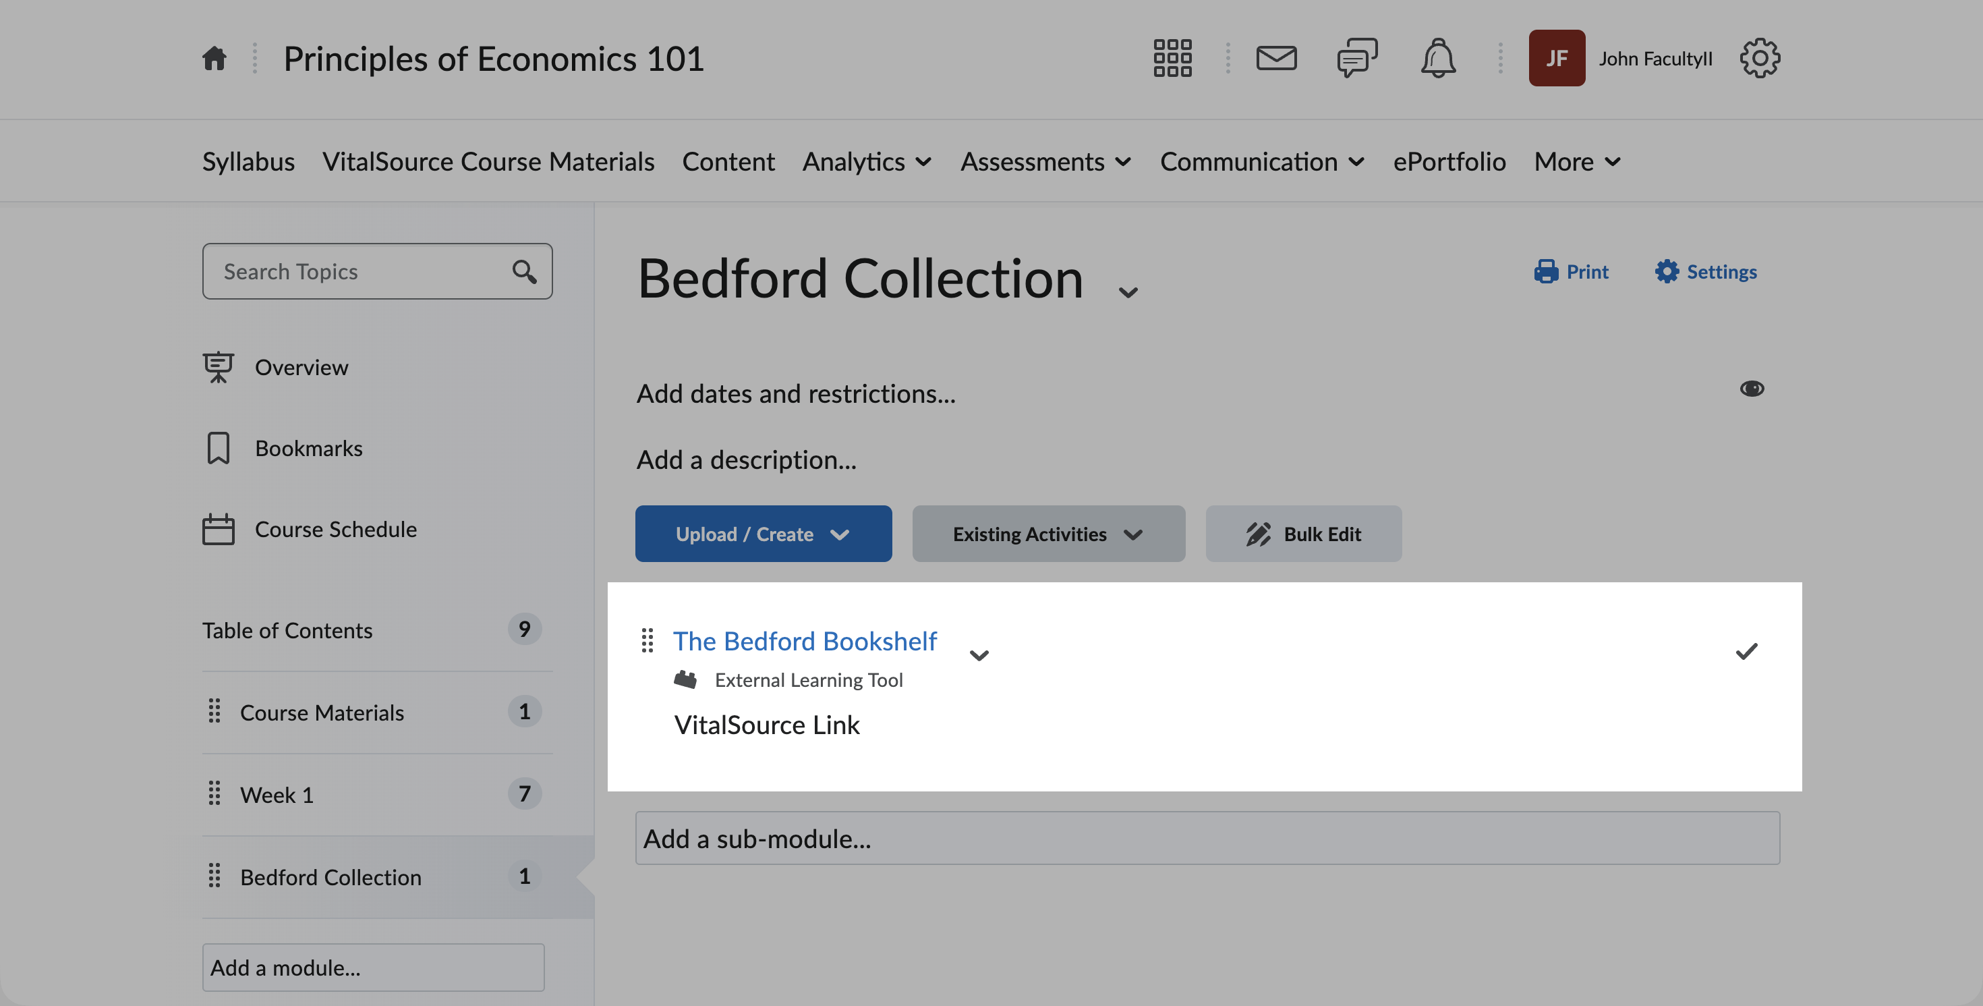Image resolution: width=1983 pixels, height=1006 pixels.
Task: Open the Content nav item
Action: (728, 162)
